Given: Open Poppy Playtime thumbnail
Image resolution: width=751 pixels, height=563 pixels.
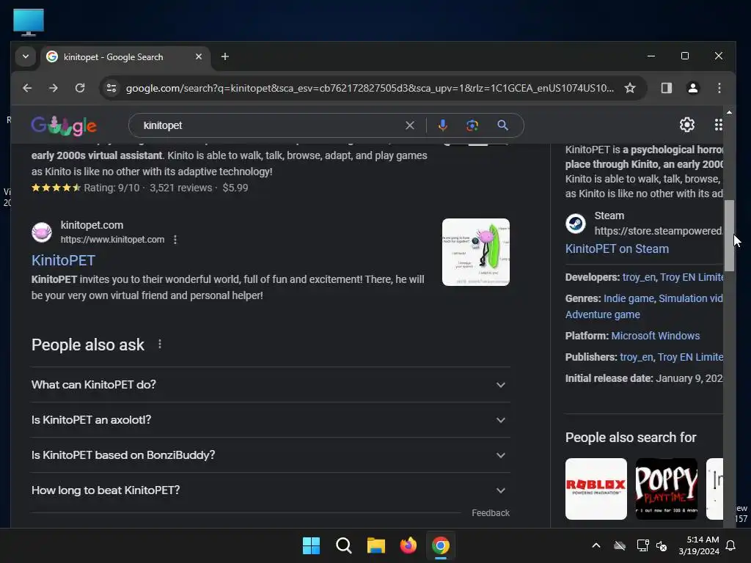Looking at the screenshot, I should [666, 489].
